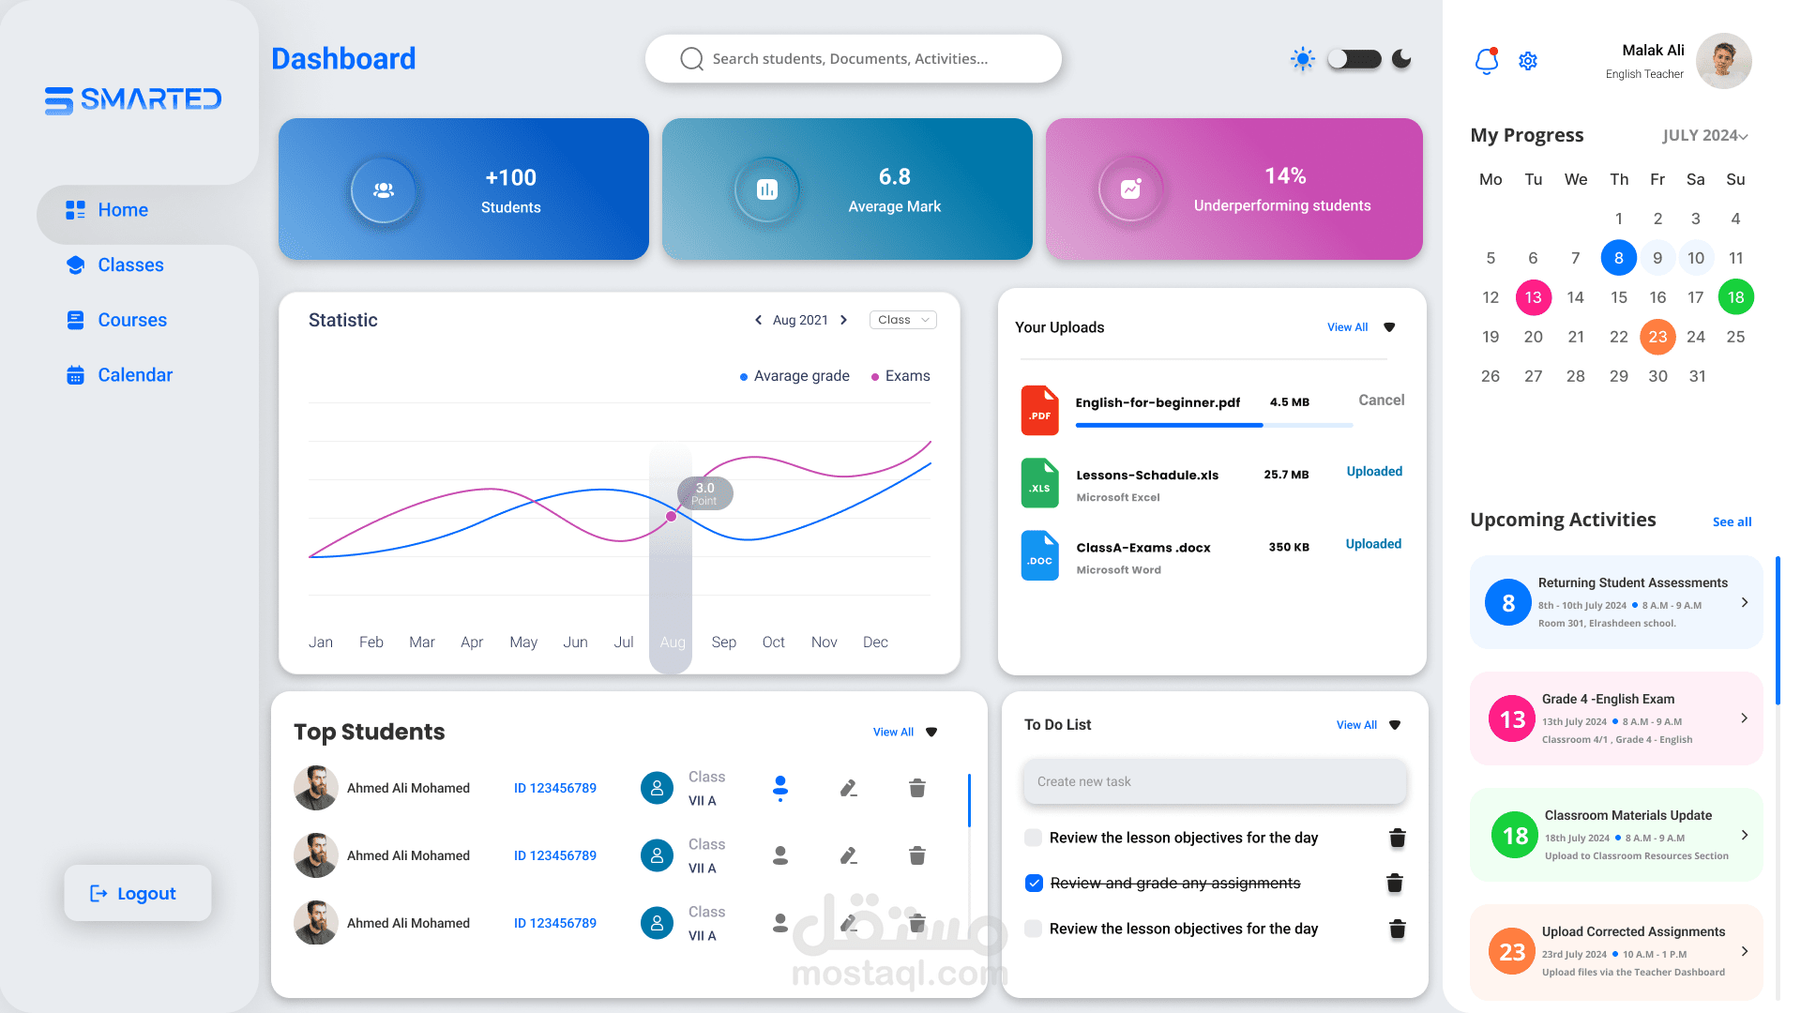Click the edit pencil icon for Ahmed Ali Mohamed
The width and height of the screenshot is (1801, 1013).
click(x=848, y=788)
